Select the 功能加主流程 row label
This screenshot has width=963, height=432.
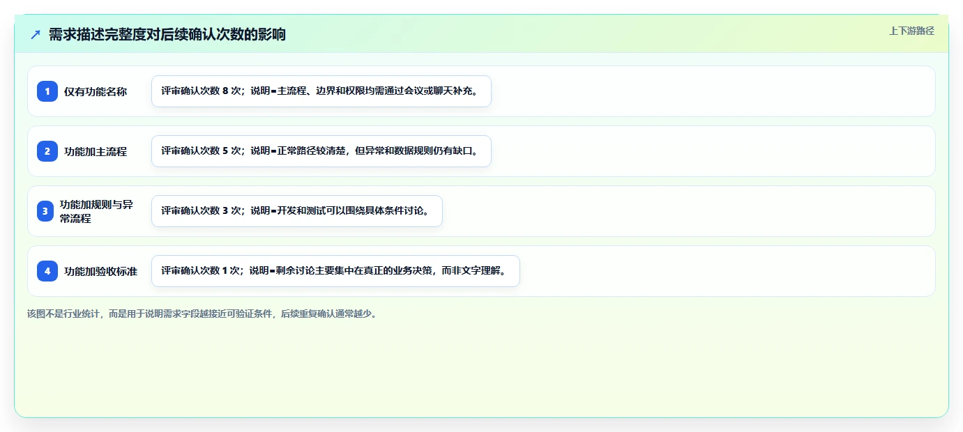pyautogui.click(x=96, y=151)
